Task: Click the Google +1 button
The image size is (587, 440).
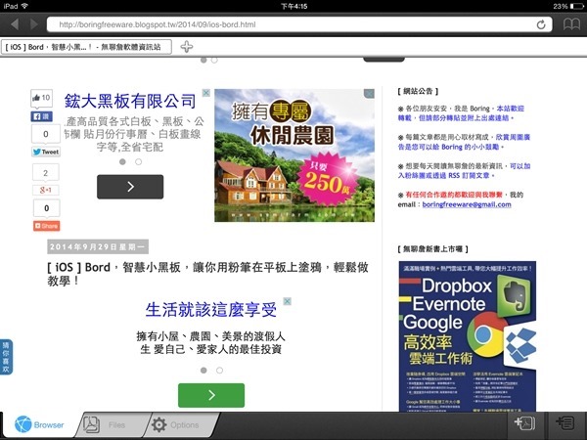Action: tap(46, 190)
